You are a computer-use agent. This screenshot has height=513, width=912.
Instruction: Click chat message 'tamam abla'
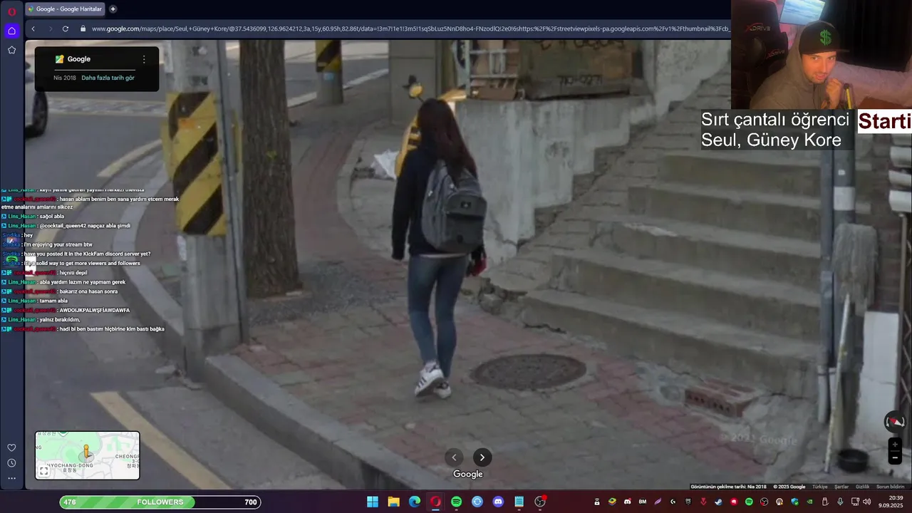(53, 301)
